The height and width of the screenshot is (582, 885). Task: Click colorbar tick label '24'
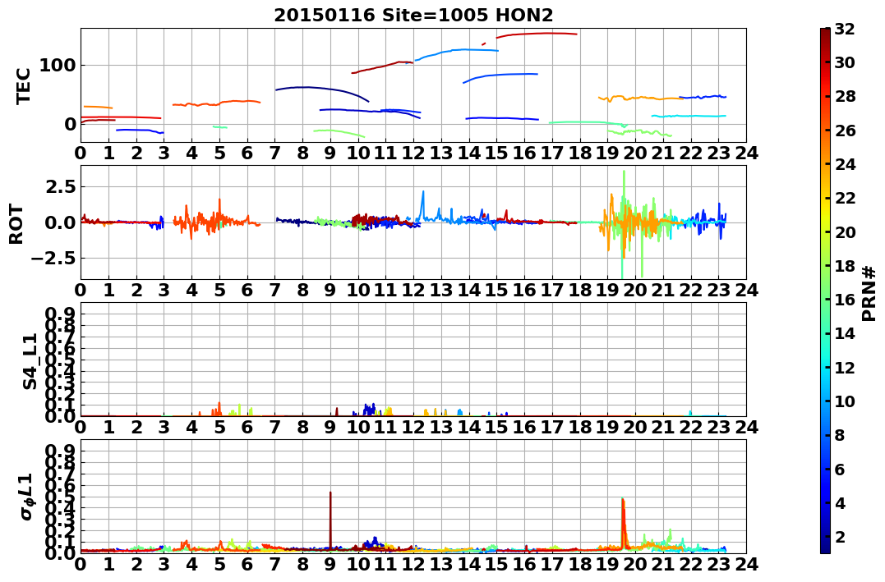[x=845, y=164]
